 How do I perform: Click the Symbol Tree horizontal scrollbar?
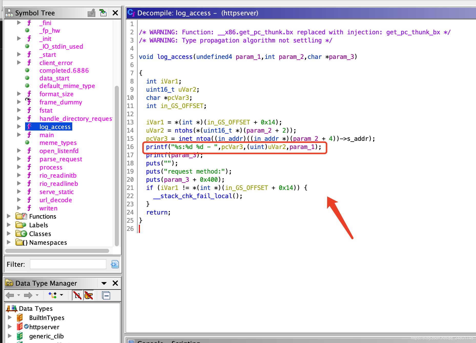pos(57,251)
